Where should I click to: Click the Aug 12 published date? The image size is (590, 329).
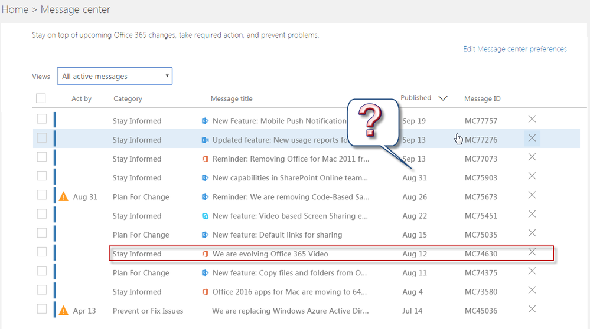pyautogui.click(x=415, y=254)
